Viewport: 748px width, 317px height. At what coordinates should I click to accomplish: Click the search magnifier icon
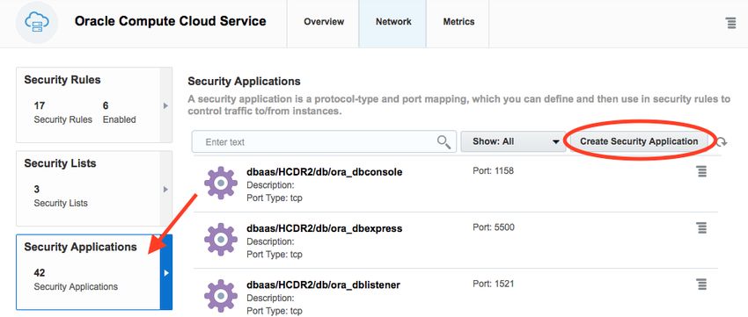tap(444, 141)
